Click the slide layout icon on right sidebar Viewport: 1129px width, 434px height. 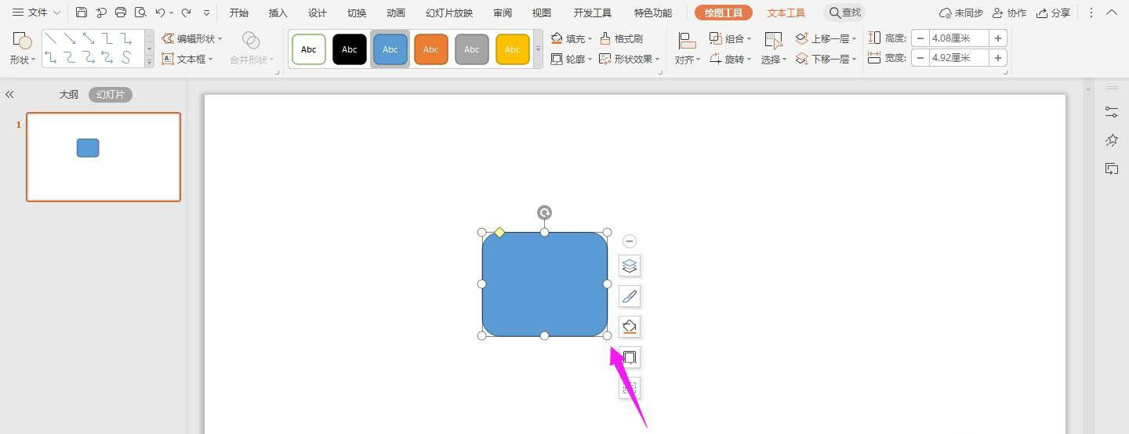coord(1112,168)
